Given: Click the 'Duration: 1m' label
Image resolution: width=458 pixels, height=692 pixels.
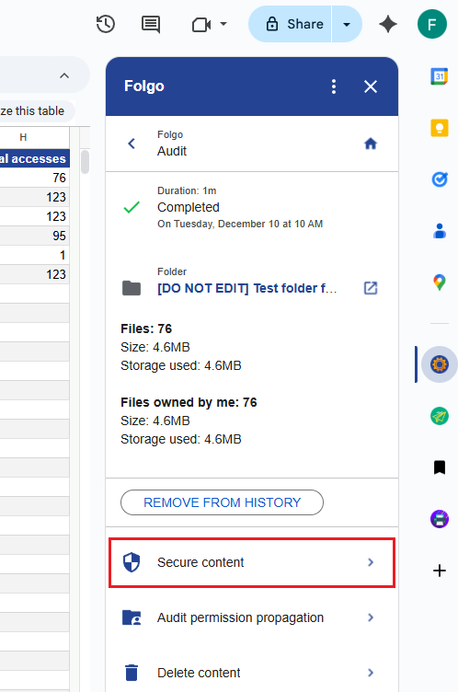Looking at the screenshot, I should pyautogui.click(x=187, y=190).
